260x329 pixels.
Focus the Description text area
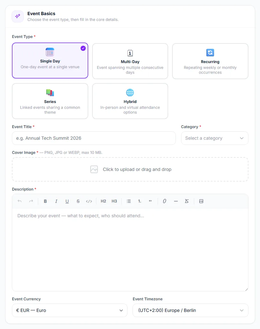[x=130, y=250]
